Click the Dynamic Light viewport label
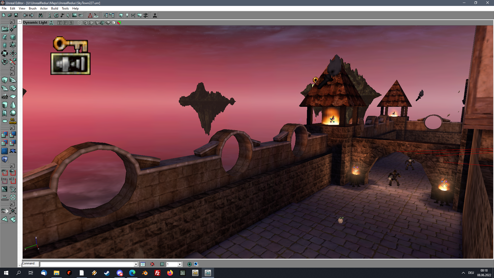The width and height of the screenshot is (494, 278). [35, 23]
